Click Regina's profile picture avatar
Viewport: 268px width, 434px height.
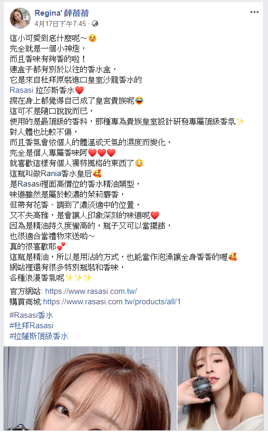coord(20,18)
